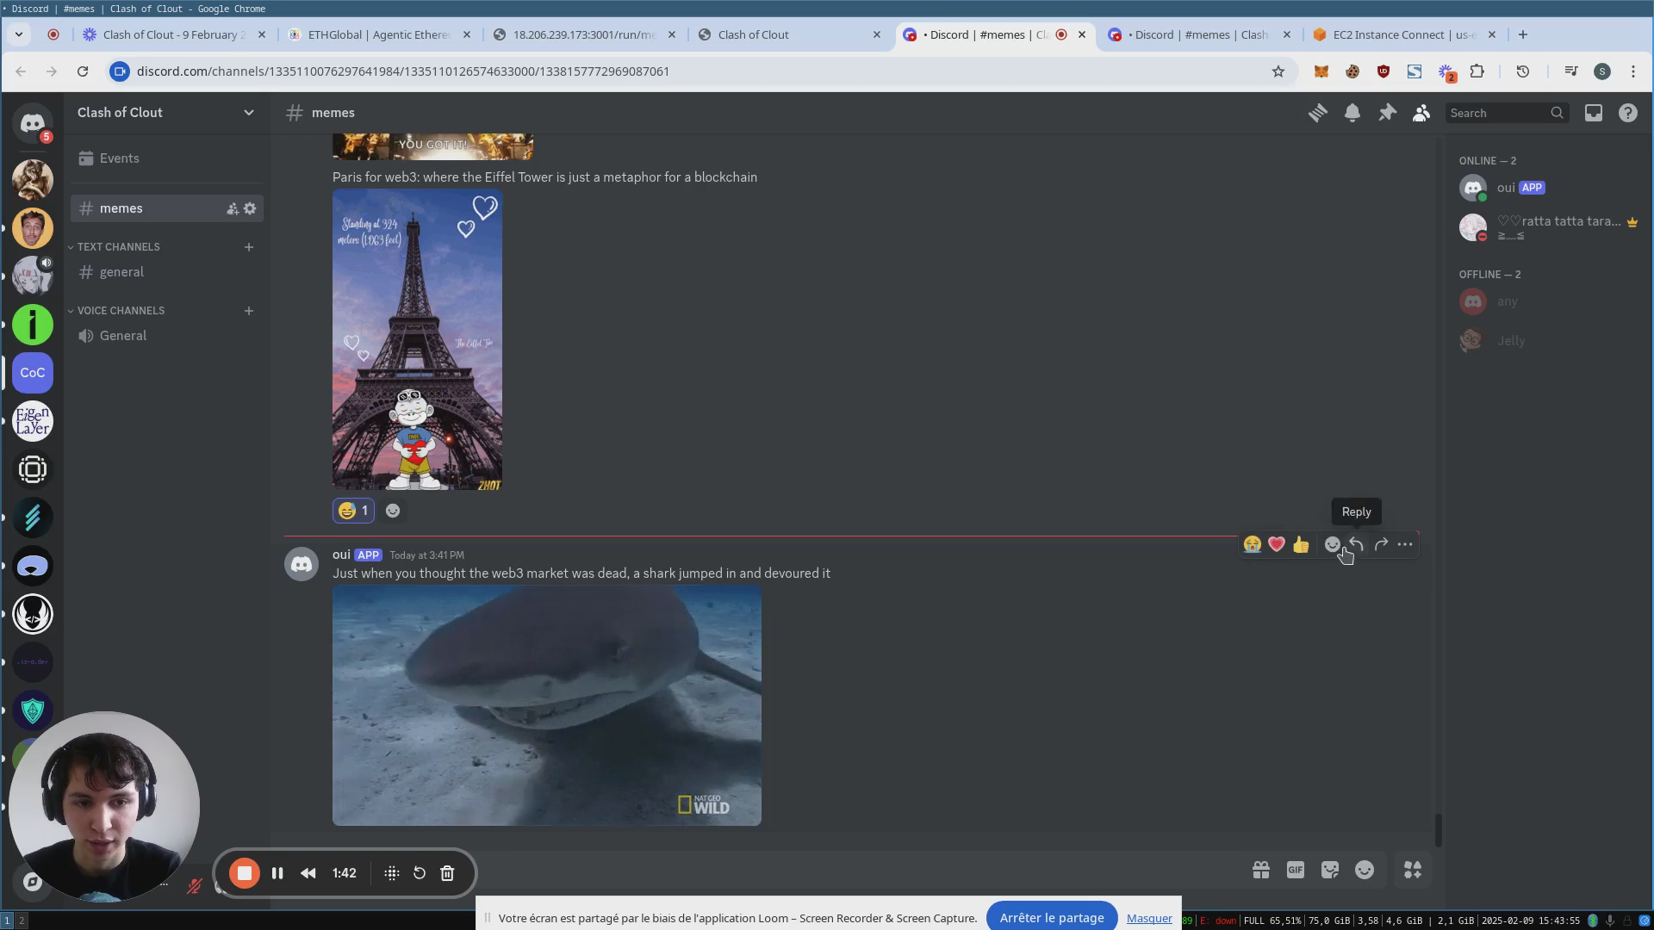Bookmark this page star icon

tap(1278, 71)
